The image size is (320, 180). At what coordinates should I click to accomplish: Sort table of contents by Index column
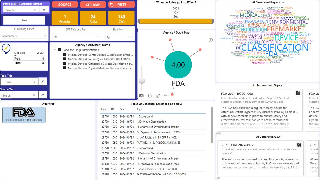(105, 109)
